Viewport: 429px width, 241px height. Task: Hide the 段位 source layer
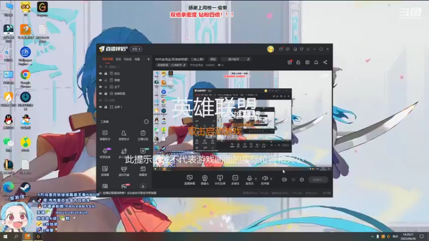100,73
